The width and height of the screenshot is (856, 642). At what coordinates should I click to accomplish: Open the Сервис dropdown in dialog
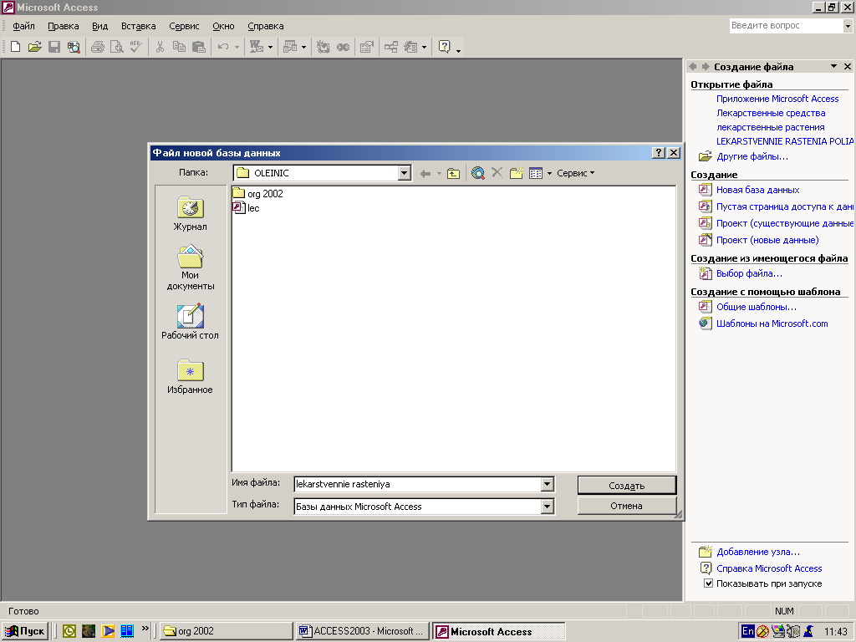[575, 173]
